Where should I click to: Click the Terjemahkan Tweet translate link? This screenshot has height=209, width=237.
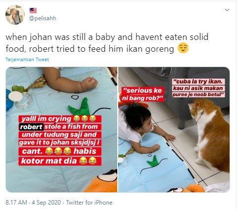pos(27,60)
